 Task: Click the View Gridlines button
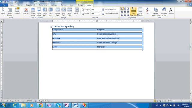click(10, 12)
